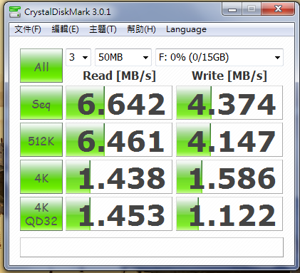This screenshot has height=273, width=300.
Task: Select the Seq read result 6.642
Action: point(119,103)
